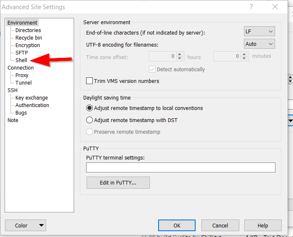Open UTF-8 encoding Auto dropdown
This screenshot has height=237, width=293.
click(x=259, y=44)
